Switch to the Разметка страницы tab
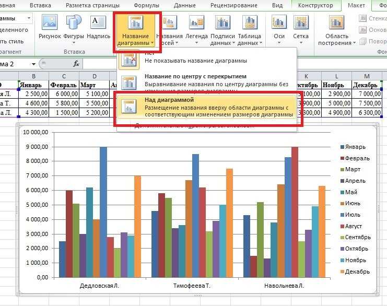The width and height of the screenshot is (387, 306). (92, 5)
